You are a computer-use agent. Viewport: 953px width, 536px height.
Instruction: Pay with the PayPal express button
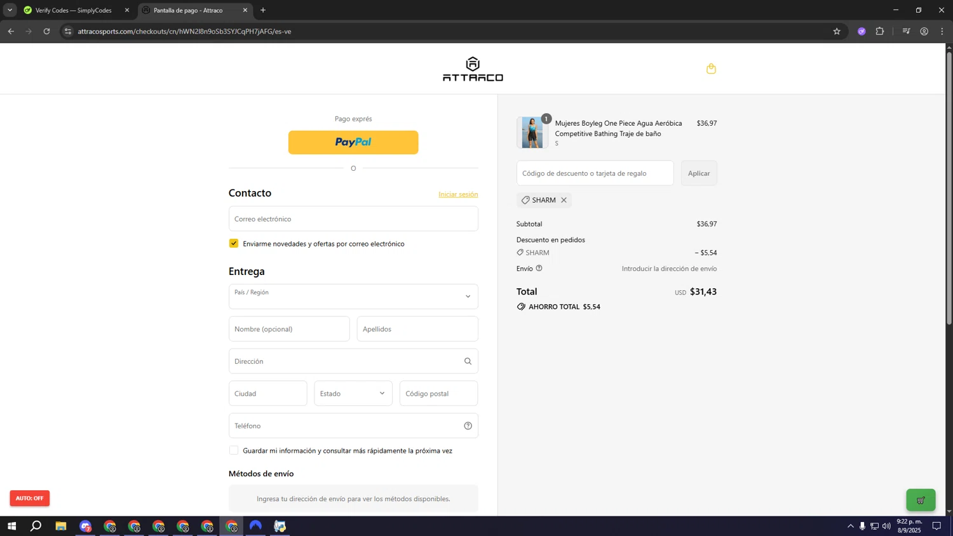pos(353,142)
